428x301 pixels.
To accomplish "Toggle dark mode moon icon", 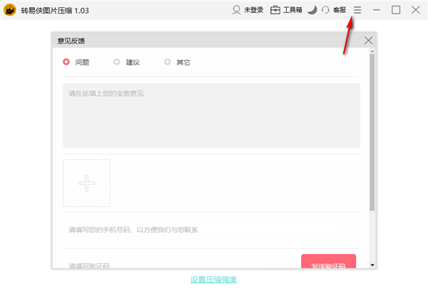I will [312, 10].
